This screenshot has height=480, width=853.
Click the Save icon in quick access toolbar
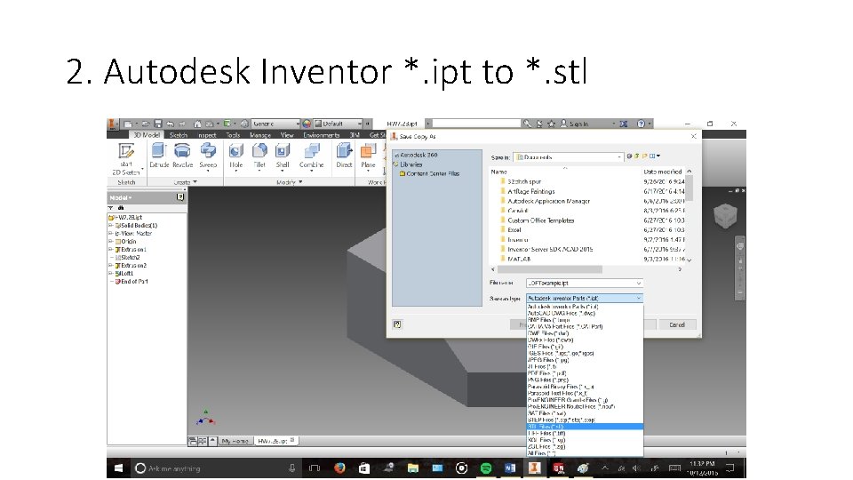coord(158,124)
